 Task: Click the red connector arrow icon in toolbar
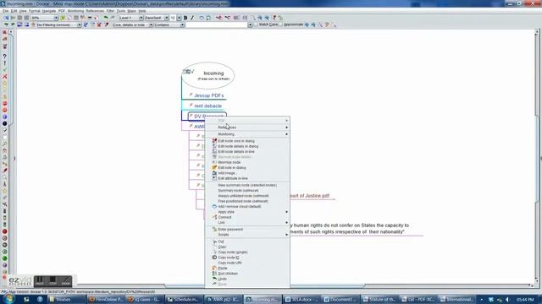(x=219, y=18)
